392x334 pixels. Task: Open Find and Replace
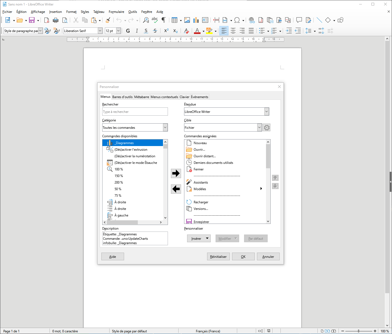pyautogui.click(x=145, y=20)
